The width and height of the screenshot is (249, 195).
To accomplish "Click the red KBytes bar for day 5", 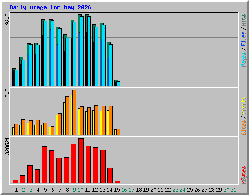I will coord(45,165).
